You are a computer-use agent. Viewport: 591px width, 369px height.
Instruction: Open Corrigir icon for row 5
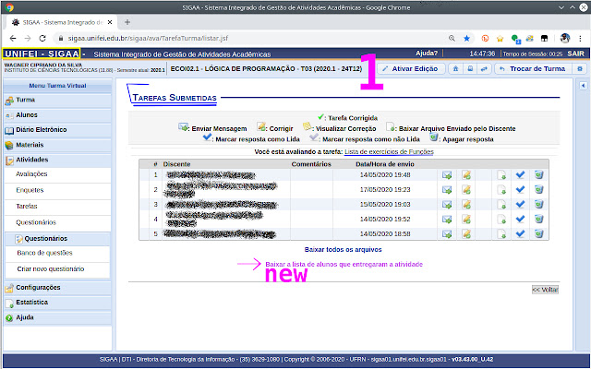click(x=466, y=234)
